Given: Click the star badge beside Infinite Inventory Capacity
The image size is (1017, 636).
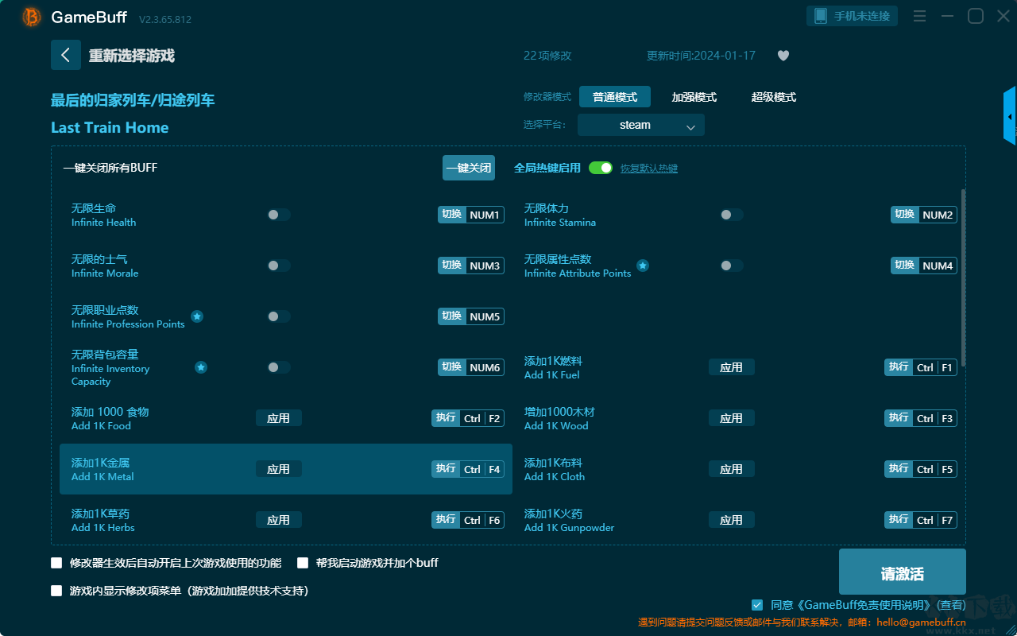Looking at the screenshot, I should pos(201,367).
